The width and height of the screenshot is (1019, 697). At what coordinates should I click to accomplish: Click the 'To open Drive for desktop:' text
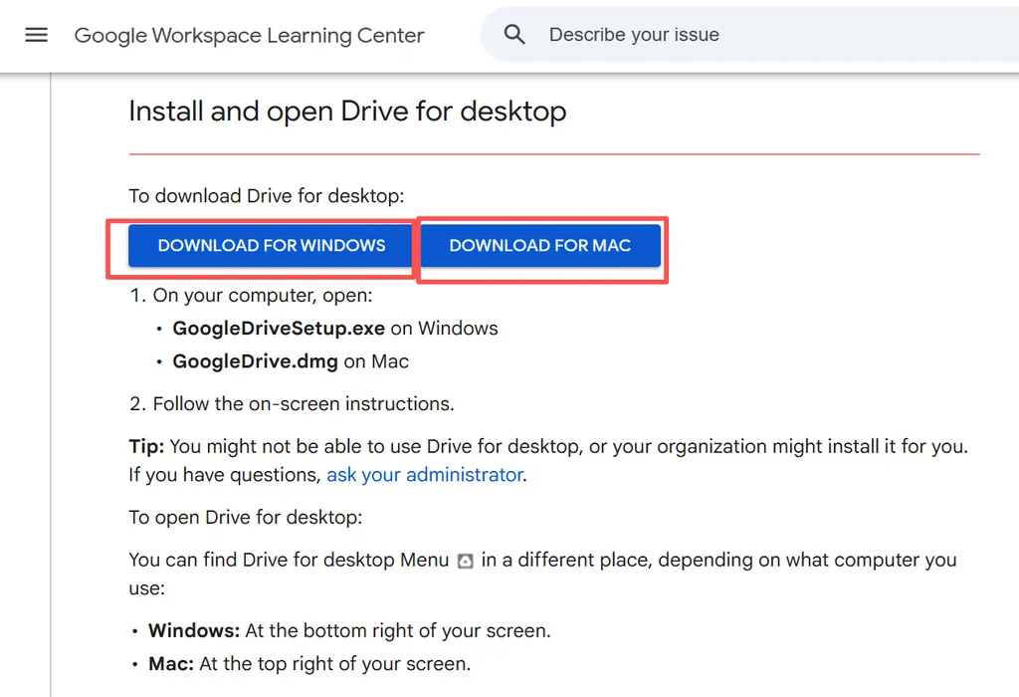point(246,518)
